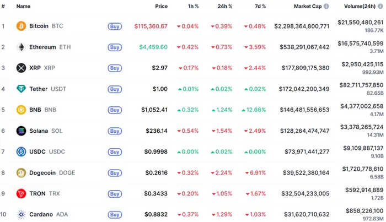Click the BNB logo icon

tap(21, 110)
